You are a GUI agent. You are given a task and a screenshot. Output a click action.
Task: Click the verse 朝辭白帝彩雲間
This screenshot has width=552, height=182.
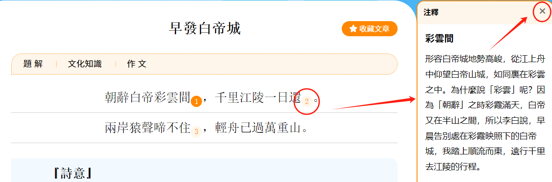[148, 98]
